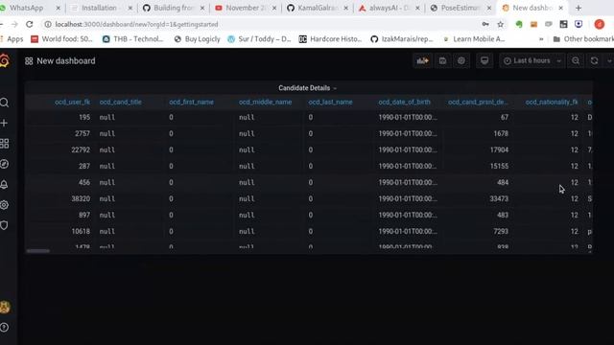The width and height of the screenshot is (614, 345).
Task: Close the New dashboard browser tab
Action: pyautogui.click(x=560, y=8)
